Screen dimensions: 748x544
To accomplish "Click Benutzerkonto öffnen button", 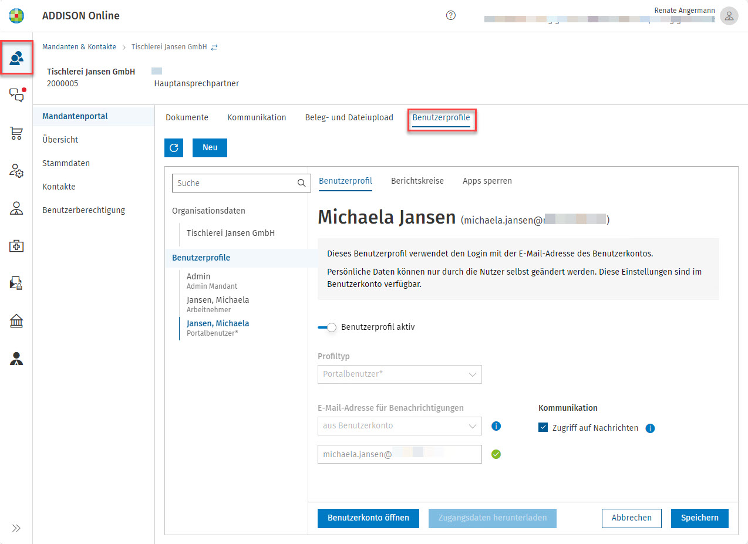I will point(368,518).
